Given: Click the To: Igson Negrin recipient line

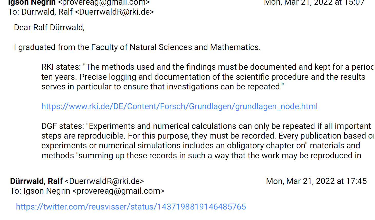Looking at the screenshot, I should point(87,191).
